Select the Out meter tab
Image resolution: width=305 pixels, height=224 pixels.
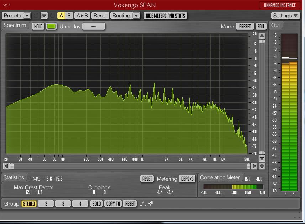275,26
